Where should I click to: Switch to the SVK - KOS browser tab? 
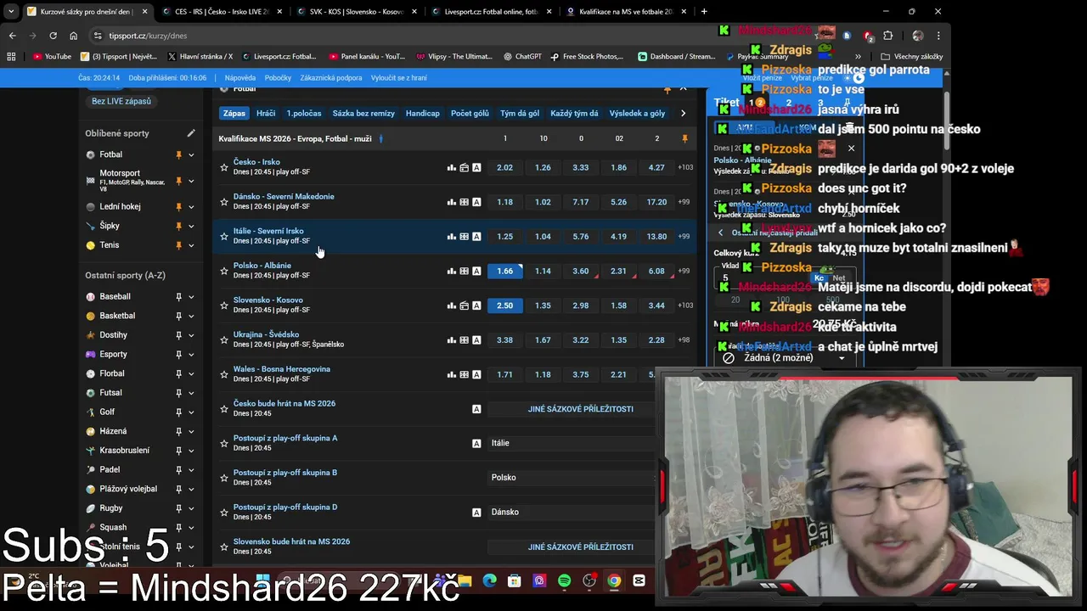point(356,12)
